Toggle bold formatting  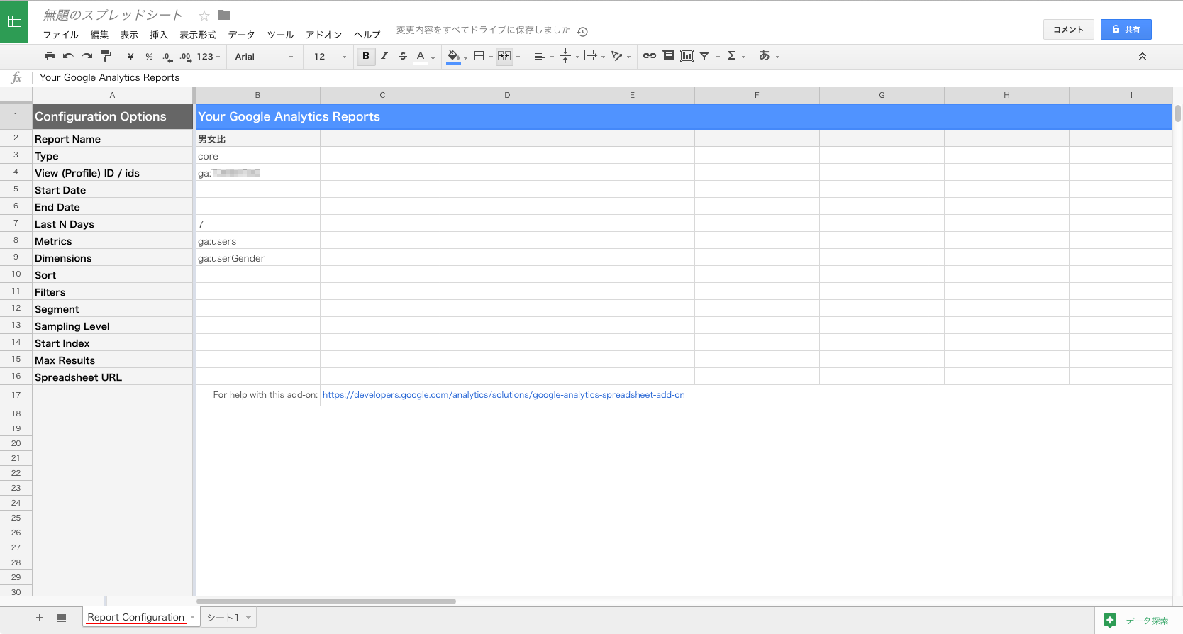pos(366,56)
